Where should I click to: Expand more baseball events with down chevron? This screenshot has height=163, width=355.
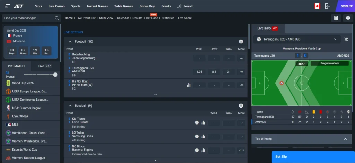click(156, 160)
